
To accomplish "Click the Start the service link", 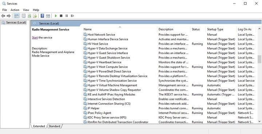I will tap(35, 37).
